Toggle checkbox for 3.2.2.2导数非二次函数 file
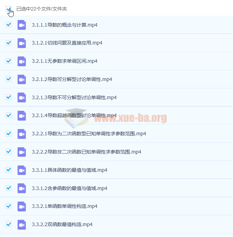 [x=8, y=152]
